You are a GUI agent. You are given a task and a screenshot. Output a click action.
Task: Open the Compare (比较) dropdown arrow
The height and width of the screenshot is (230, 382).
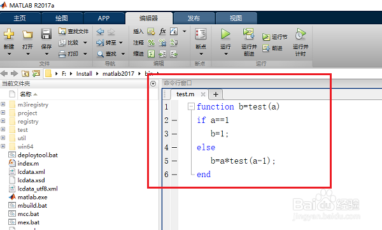click(x=85, y=43)
